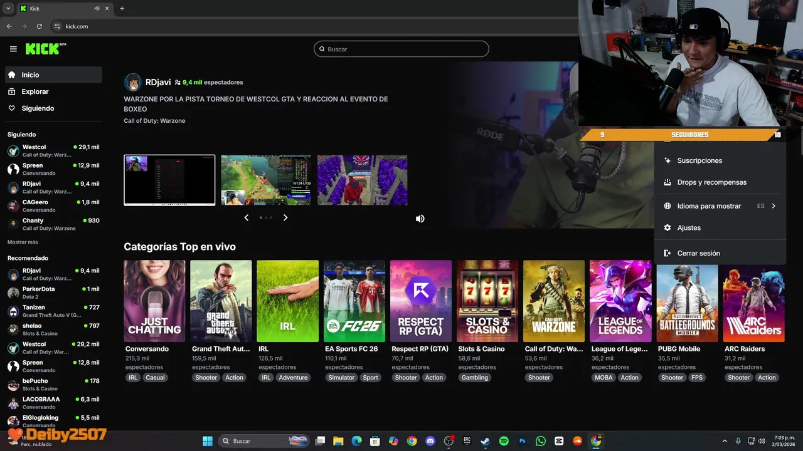Click Simulator tag under EA Sports FC

tap(341, 378)
